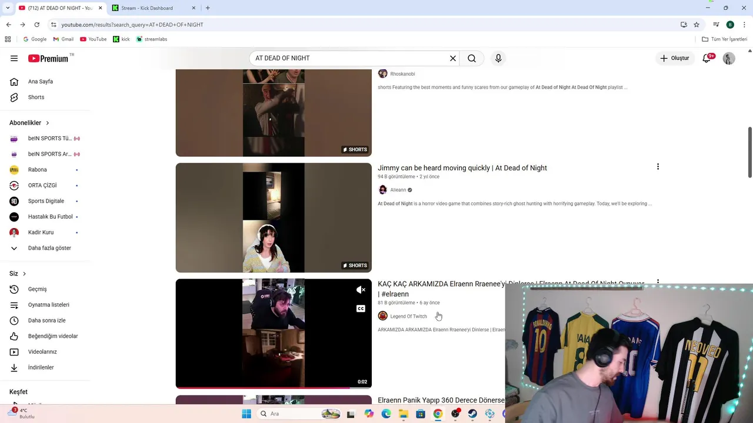
Task: Close the AT DEAD OF NIGHT YouTube tab
Action: click(99, 8)
